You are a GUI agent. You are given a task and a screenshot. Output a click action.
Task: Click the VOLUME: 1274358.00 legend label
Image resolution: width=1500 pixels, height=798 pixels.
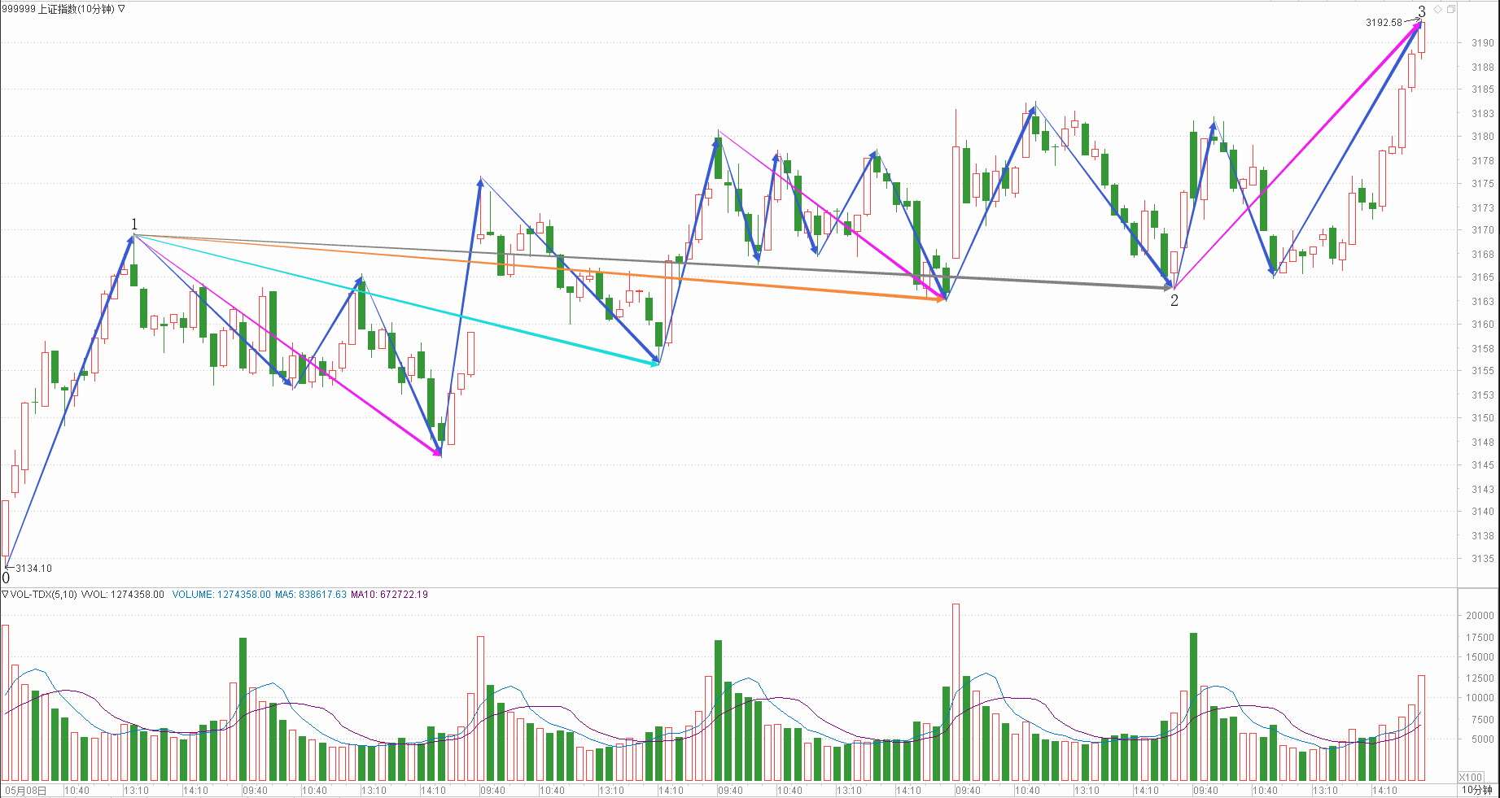tap(221, 595)
